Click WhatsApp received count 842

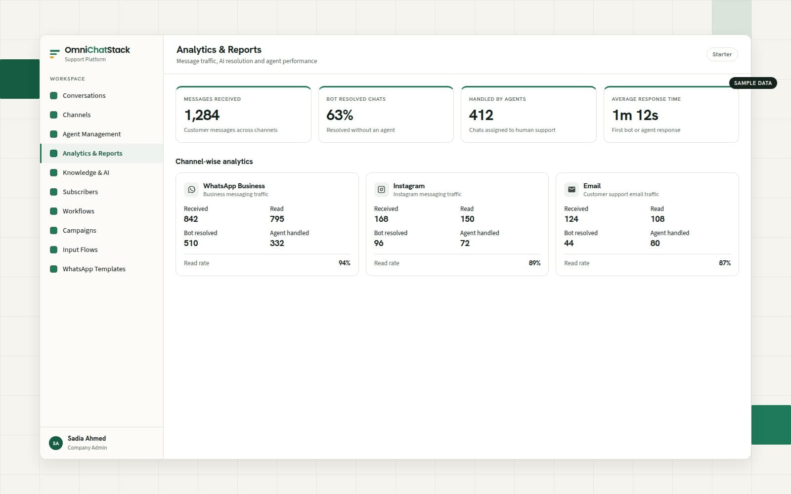click(191, 219)
